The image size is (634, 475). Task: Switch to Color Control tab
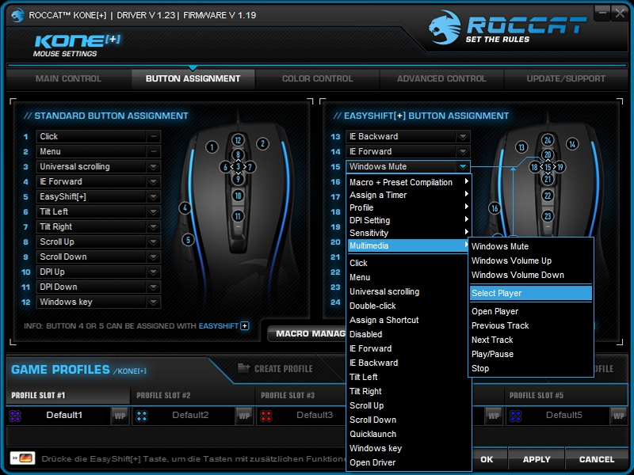click(318, 78)
